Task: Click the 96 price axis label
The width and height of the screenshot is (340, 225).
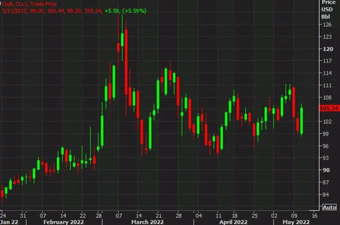Action: tap(326, 146)
